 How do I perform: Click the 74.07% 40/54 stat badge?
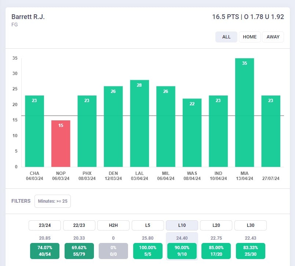pos(45,251)
